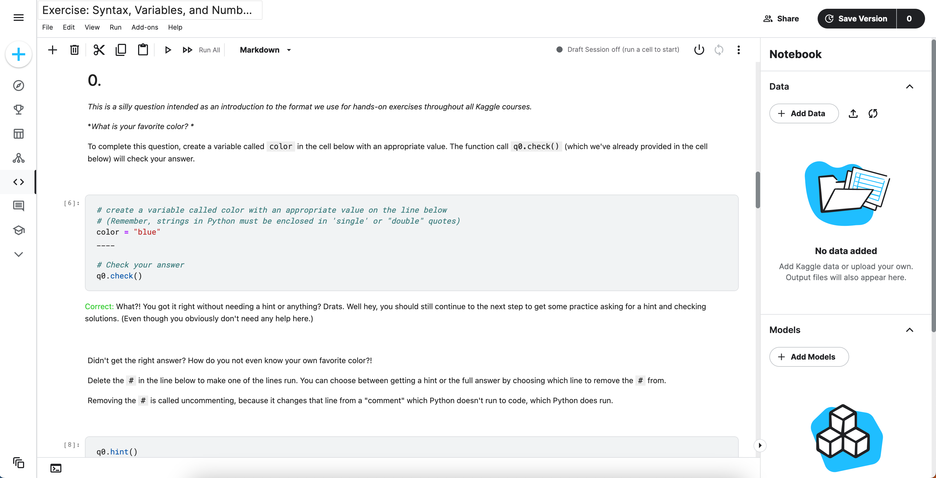
Task: Collapse the Data section in Notebook panel
Action: click(910, 87)
